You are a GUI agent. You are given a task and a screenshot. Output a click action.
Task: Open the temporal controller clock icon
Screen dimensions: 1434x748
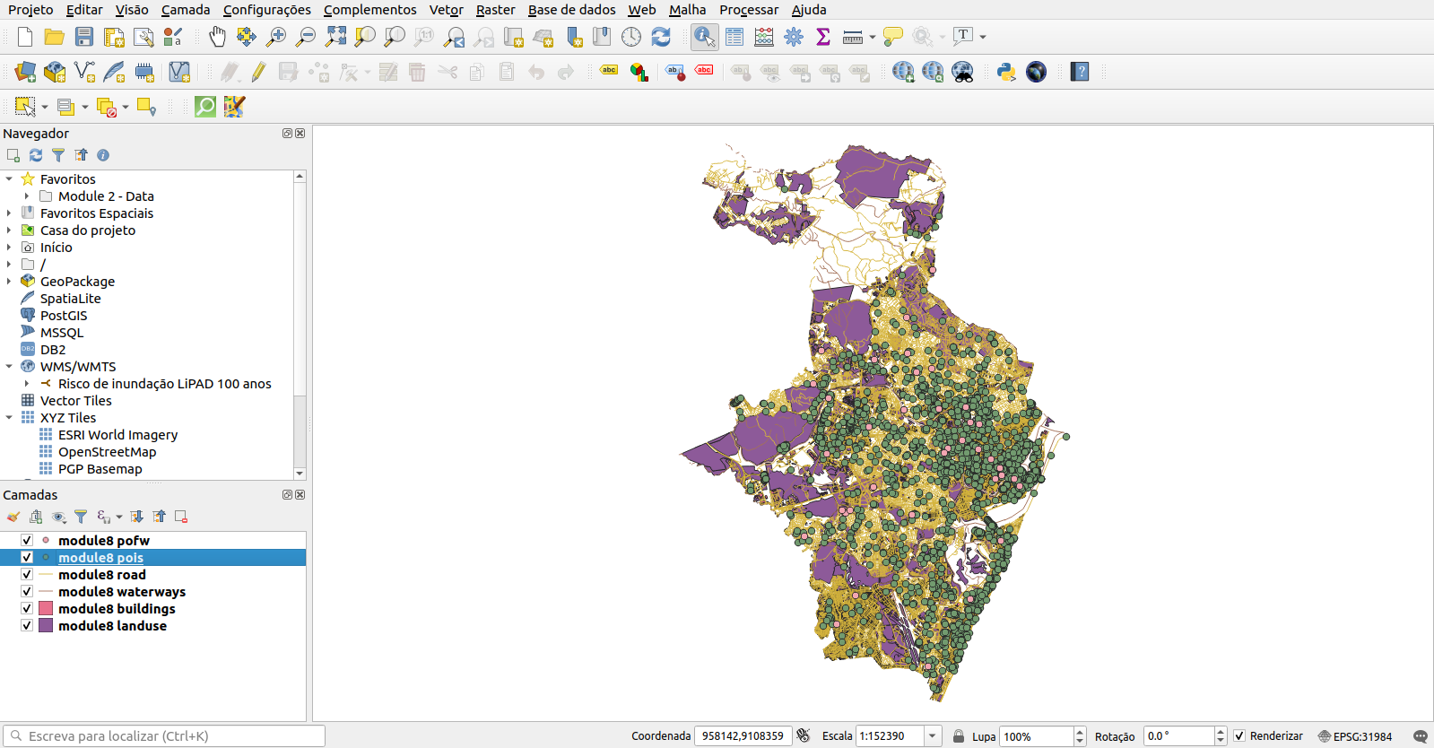(631, 37)
